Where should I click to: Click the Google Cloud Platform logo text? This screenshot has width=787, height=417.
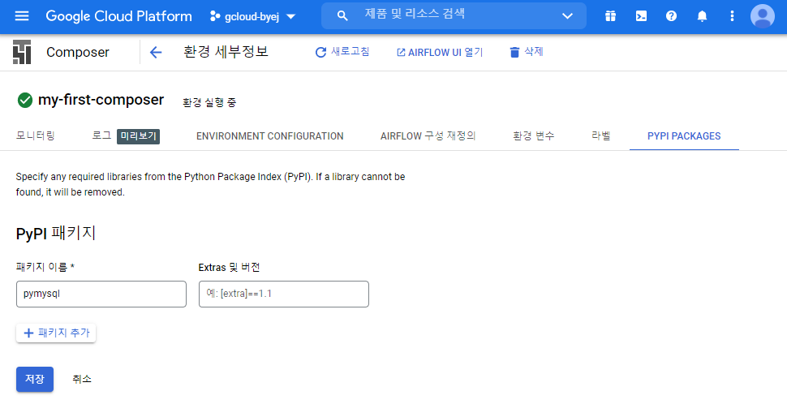[x=119, y=16]
